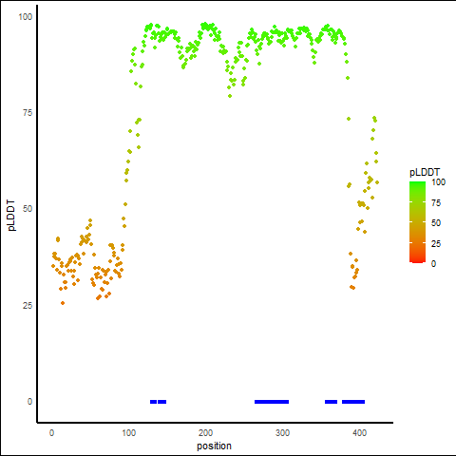Image resolution: width=456 pixels, height=456 pixels.
Task: Click the y-axis tick label 50
Action: (28, 209)
